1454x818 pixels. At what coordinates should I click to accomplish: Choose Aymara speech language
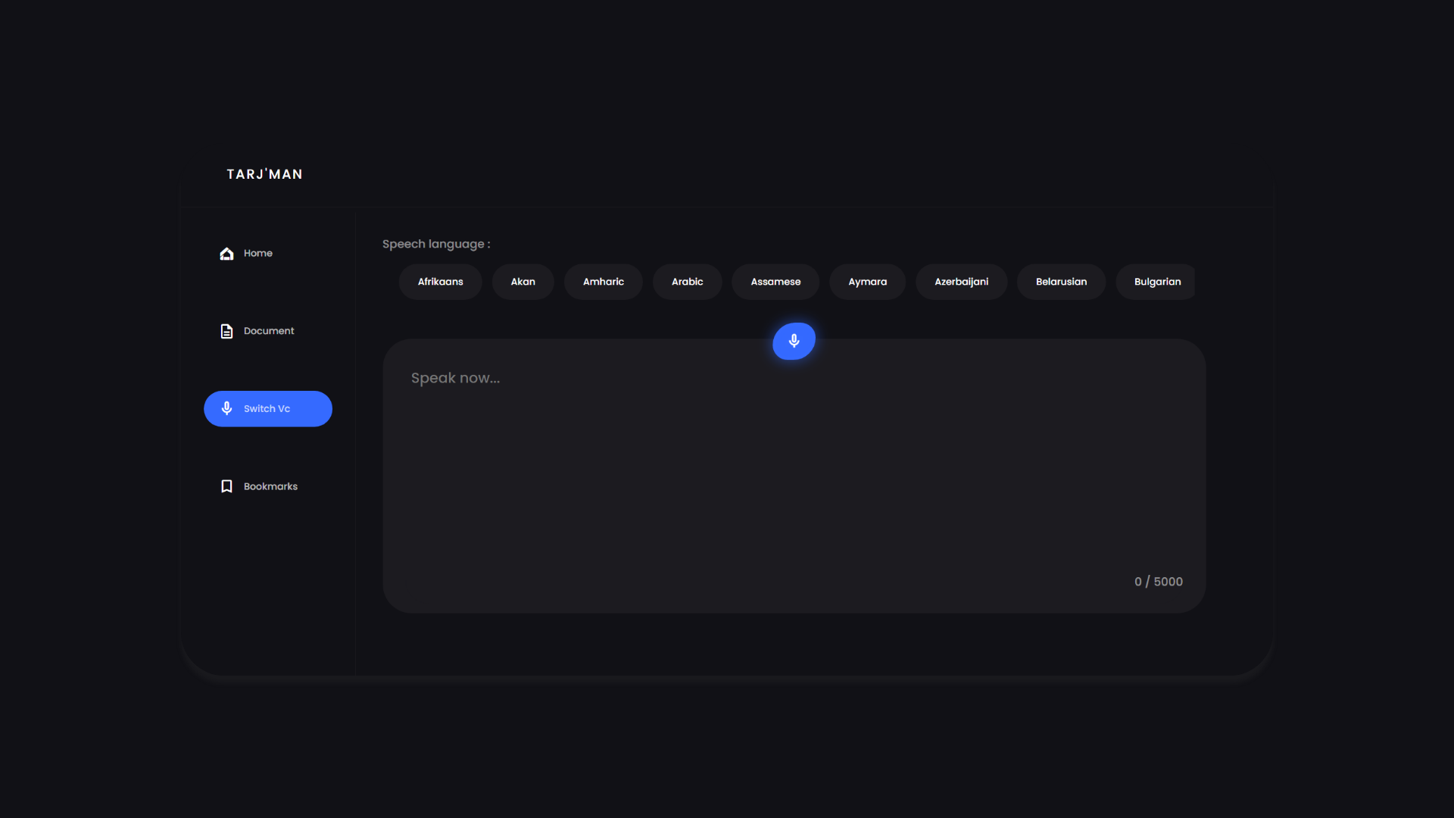(x=868, y=282)
